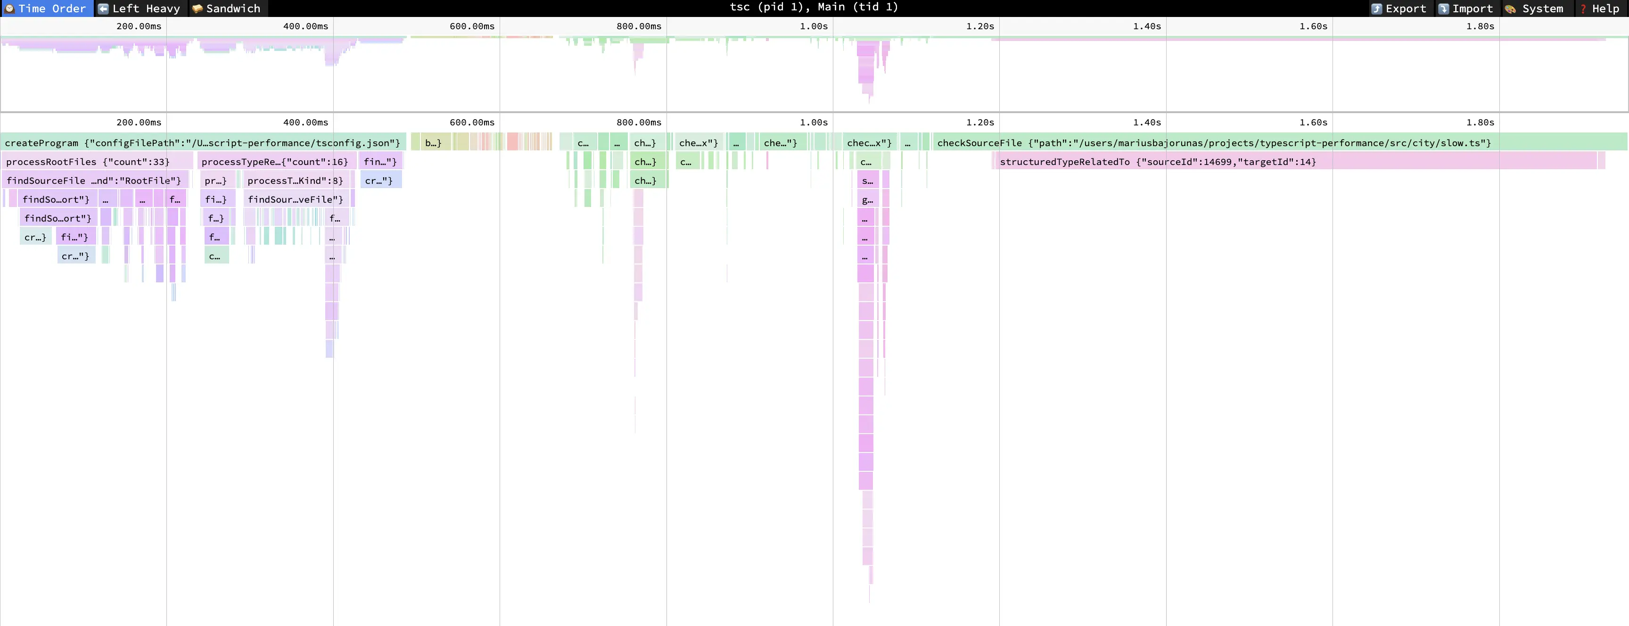The image size is (1629, 626).
Task: Click the Sandwich icon
Action: coord(197,8)
